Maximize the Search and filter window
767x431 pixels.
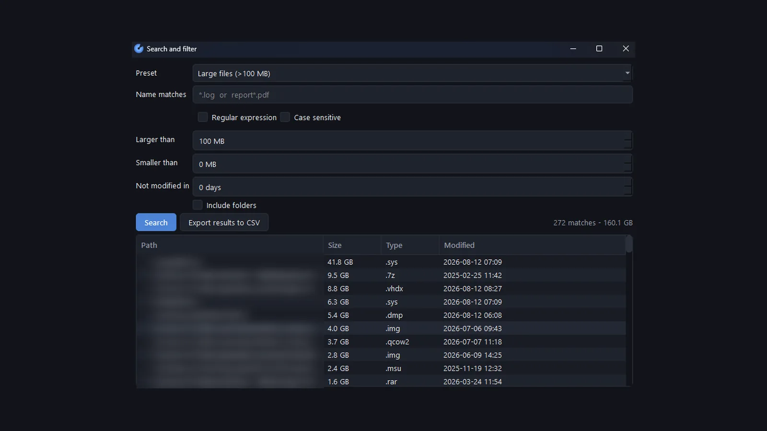599,48
